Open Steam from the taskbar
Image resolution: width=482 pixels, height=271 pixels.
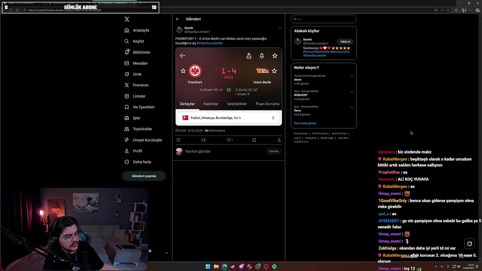pos(233,266)
